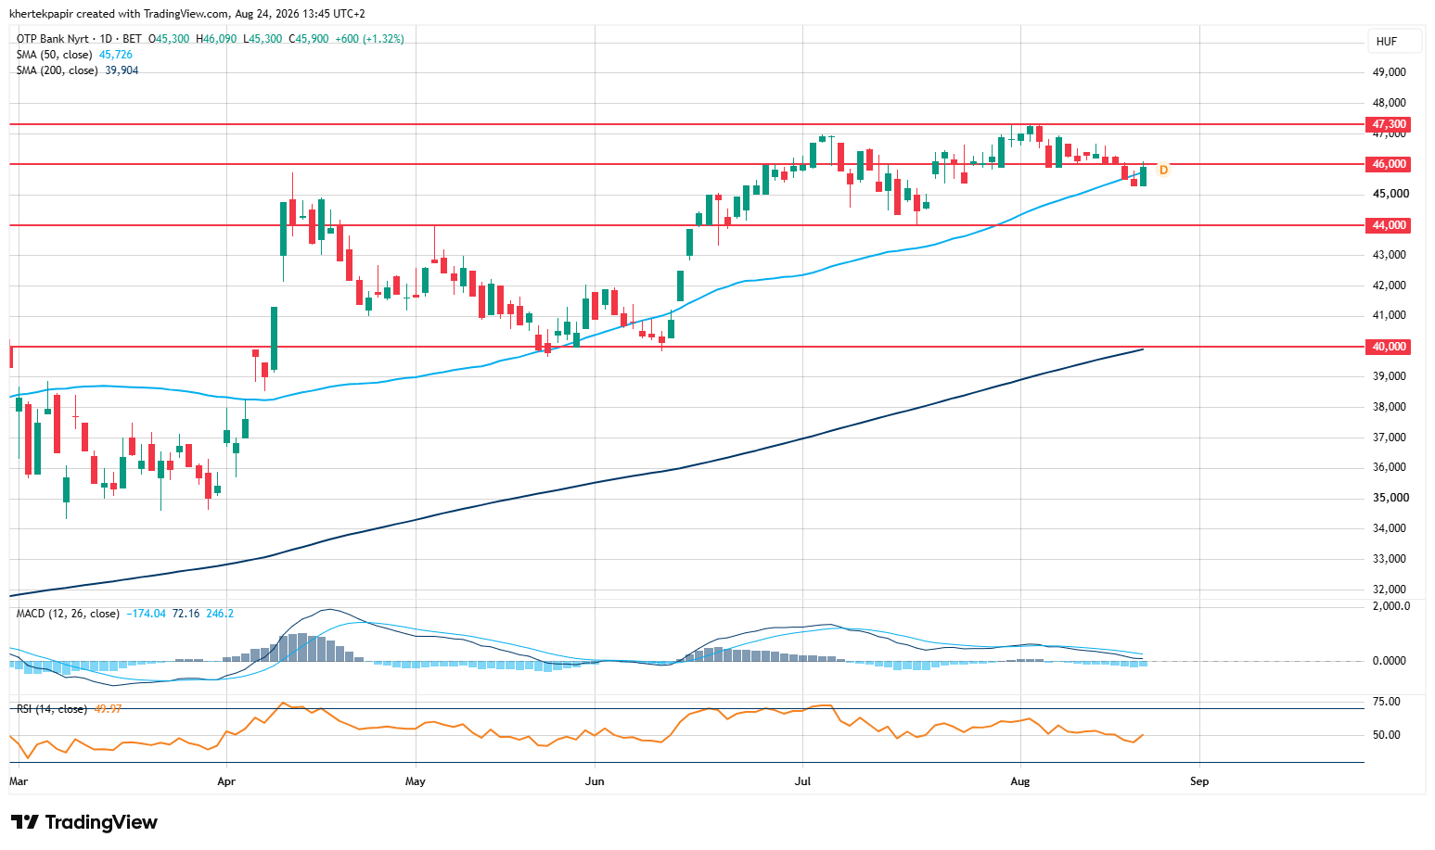This screenshot has width=1435, height=850.
Task: Click the 36,000 price axis label
Action: (1390, 467)
